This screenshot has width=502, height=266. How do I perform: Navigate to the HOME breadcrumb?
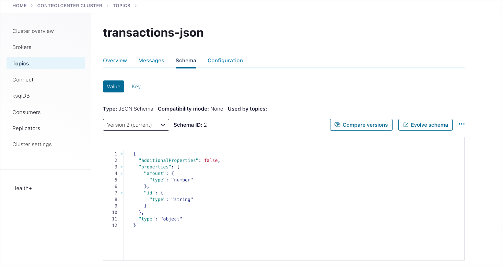click(x=20, y=5)
